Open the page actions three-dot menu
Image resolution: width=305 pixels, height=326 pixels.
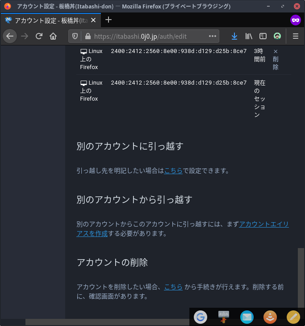[x=212, y=36]
